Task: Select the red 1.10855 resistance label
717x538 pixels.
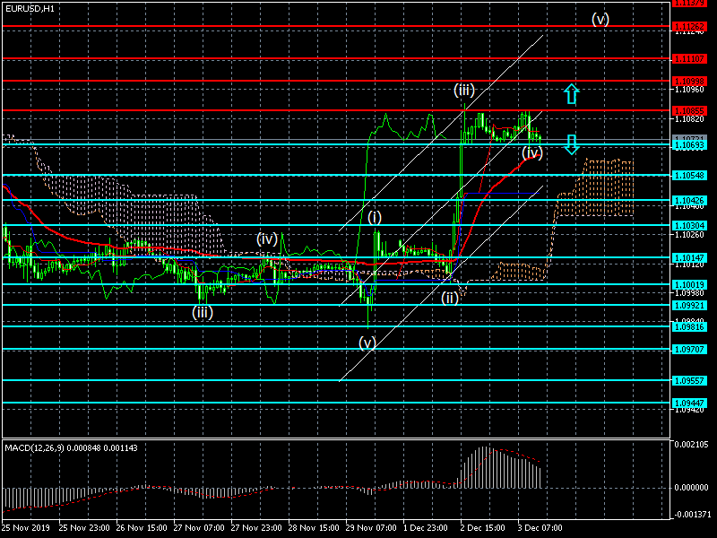Action: 689,110
